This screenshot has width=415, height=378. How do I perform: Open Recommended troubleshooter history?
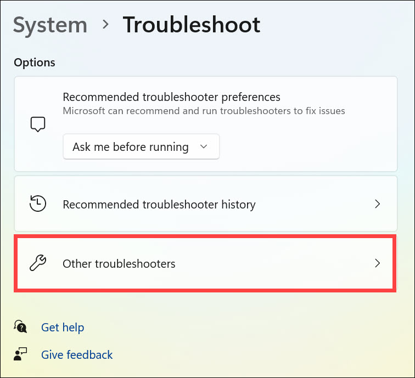pos(159,205)
